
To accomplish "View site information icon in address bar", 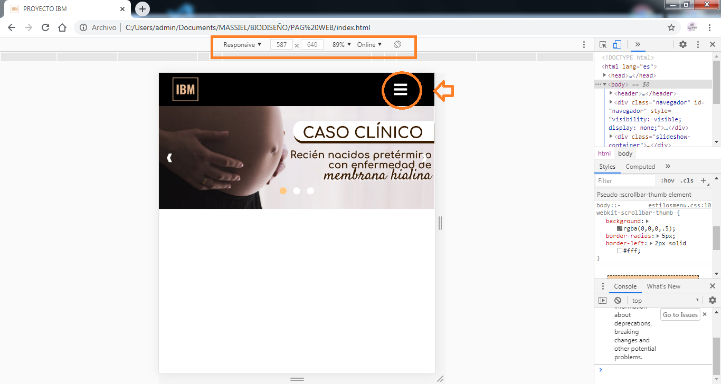I will click(x=83, y=27).
